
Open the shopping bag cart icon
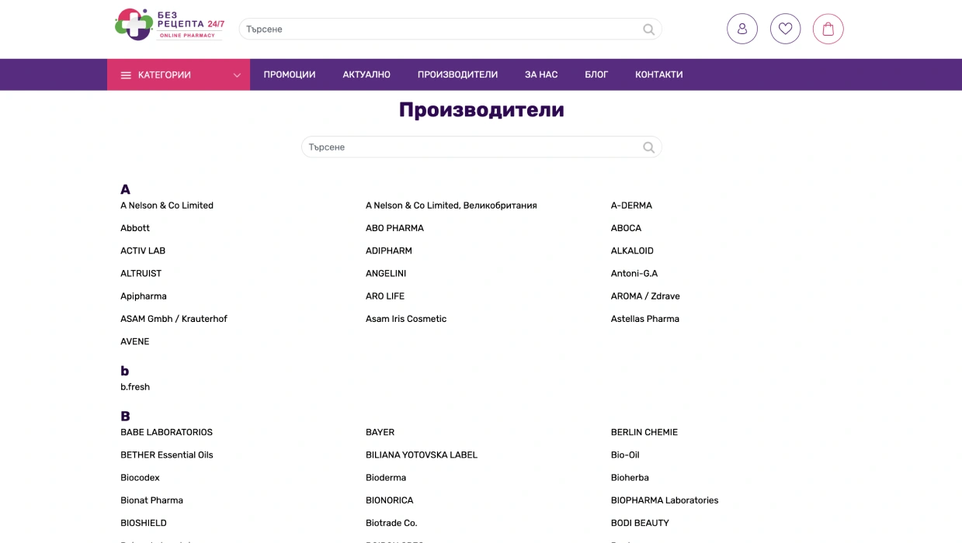pos(828,29)
